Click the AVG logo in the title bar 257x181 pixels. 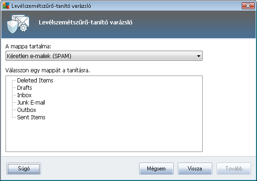point(6,6)
